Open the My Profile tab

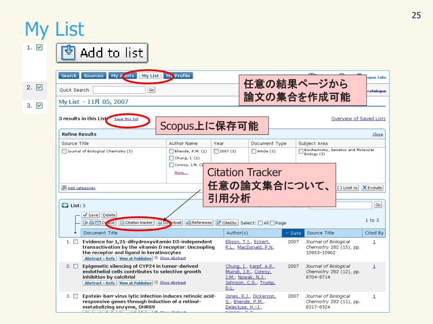[x=178, y=76]
